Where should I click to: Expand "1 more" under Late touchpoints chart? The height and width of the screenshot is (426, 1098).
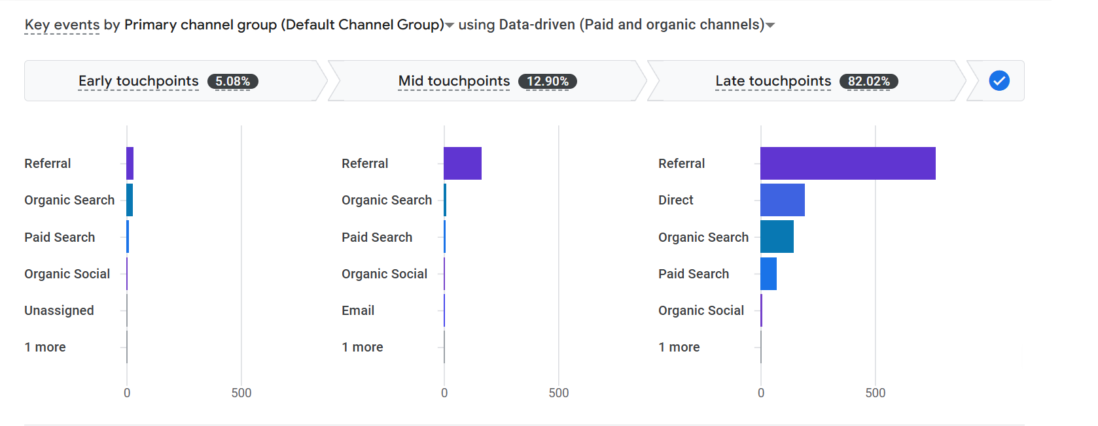coord(679,347)
